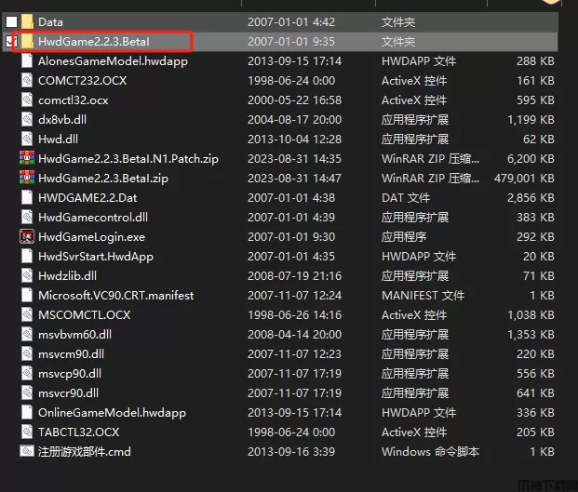Image resolution: width=578 pixels, height=492 pixels.
Task: Click the type label MANIFEST 文件
Action: (423, 296)
